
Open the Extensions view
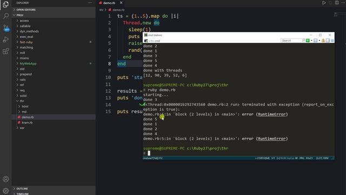coord(6,51)
